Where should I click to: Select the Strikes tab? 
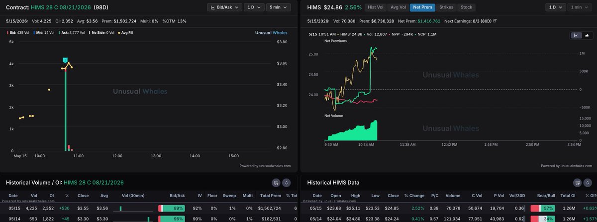click(446, 7)
